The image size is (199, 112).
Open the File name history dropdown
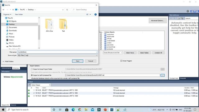[x=97, y=52]
